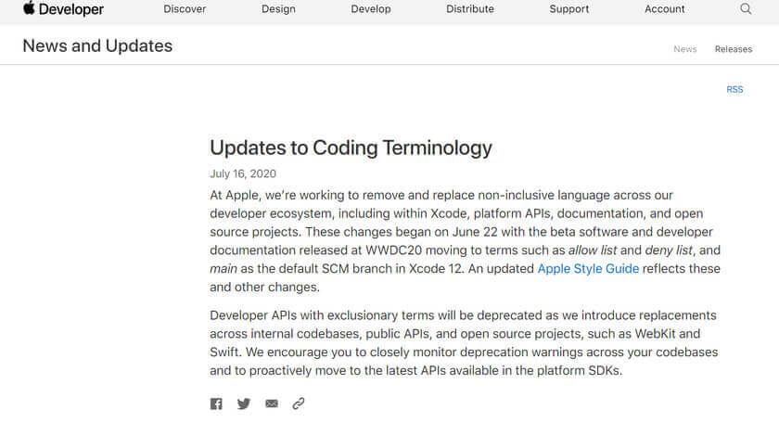Click the Developer home text link
Image resolution: width=779 pixels, height=423 pixels.
tap(71, 9)
